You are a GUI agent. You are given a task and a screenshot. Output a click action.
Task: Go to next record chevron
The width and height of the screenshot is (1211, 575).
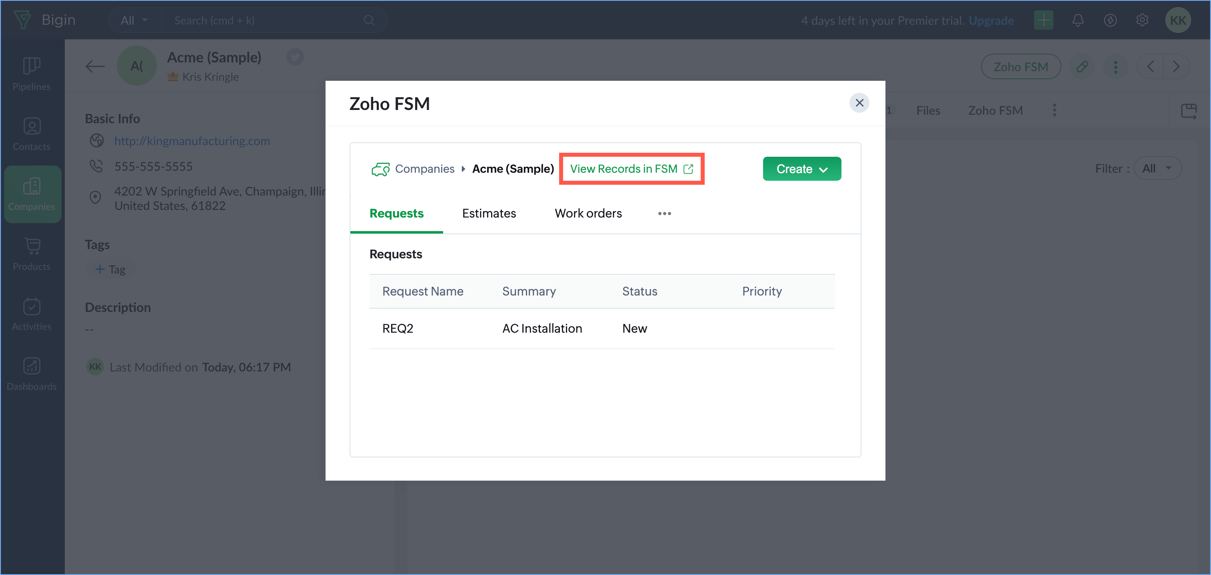pyautogui.click(x=1176, y=66)
